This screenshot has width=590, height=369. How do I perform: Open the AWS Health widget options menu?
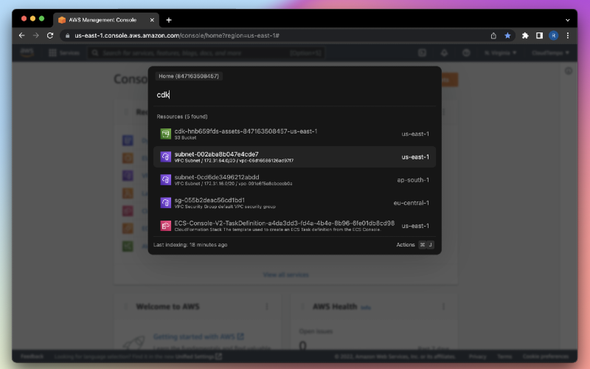click(x=444, y=306)
